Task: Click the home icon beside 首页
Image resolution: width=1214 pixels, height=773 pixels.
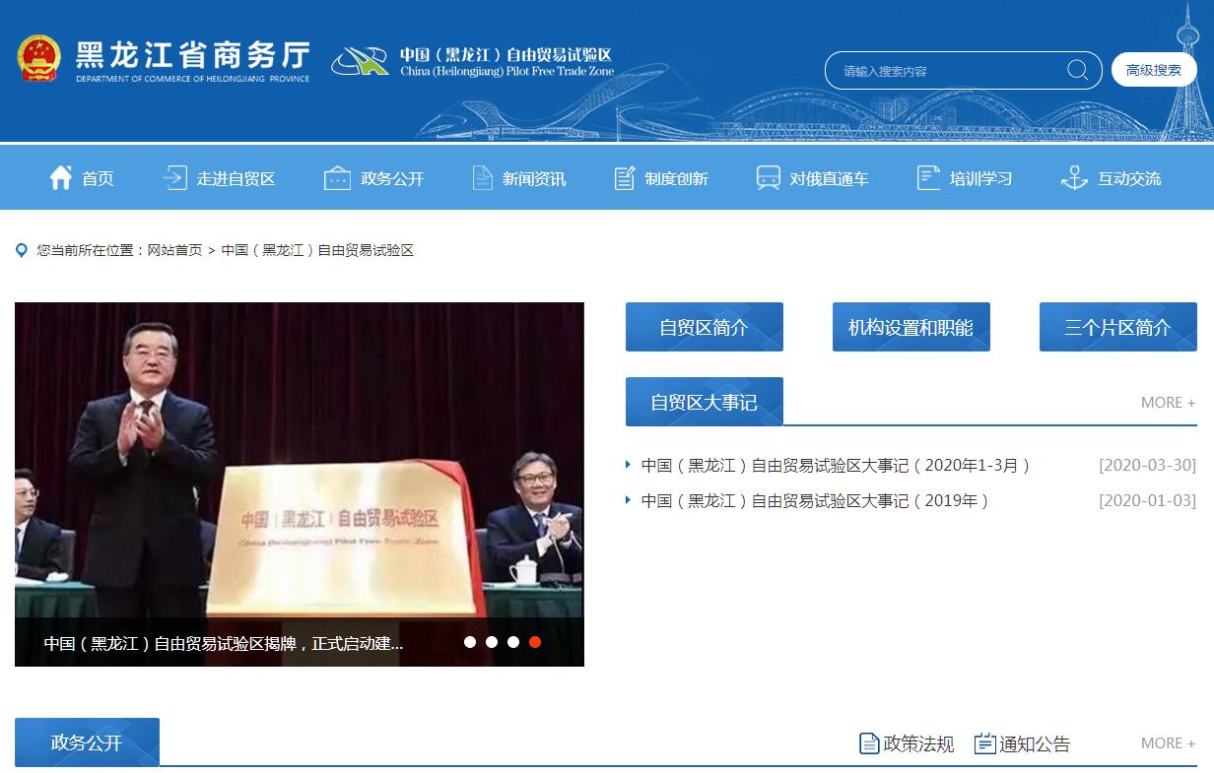Action: [61, 178]
